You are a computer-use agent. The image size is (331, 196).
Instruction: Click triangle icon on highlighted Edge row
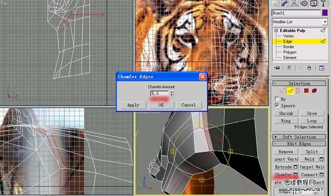[x=323, y=41]
